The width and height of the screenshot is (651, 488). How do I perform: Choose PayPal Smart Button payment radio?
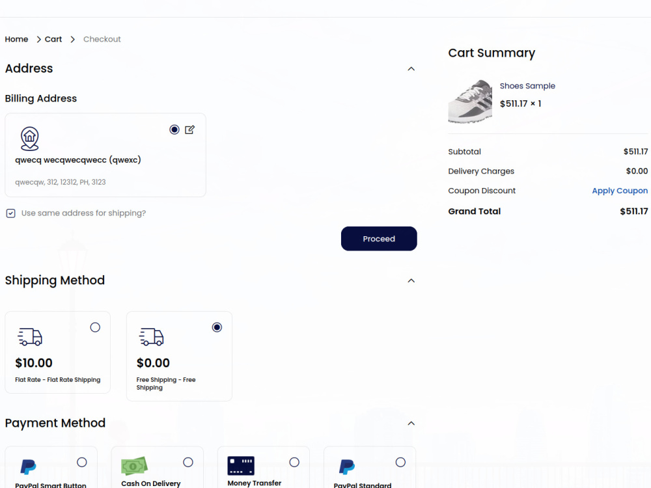point(82,462)
